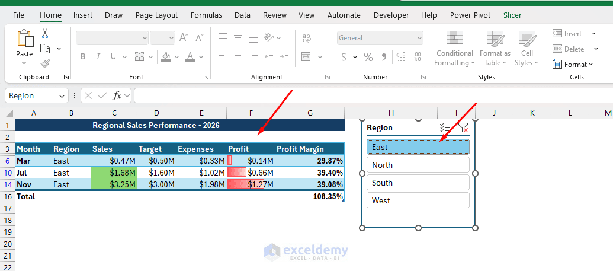Screen dimensions: 613x271
Task: Toggle Underline formatting
Action: tap(113, 57)
